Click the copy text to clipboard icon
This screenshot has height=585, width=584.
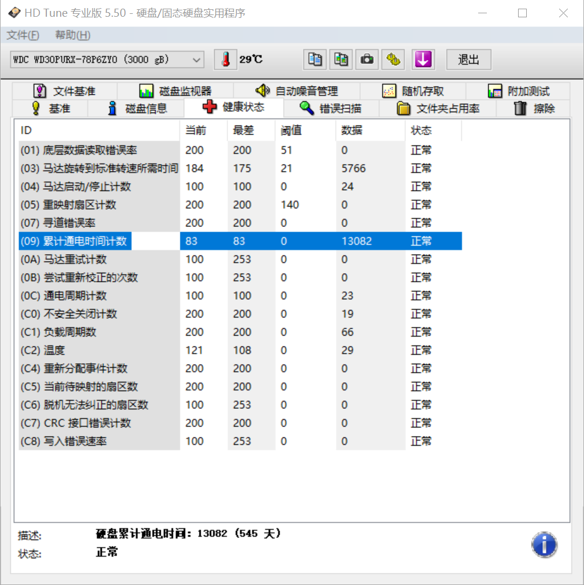315,59
